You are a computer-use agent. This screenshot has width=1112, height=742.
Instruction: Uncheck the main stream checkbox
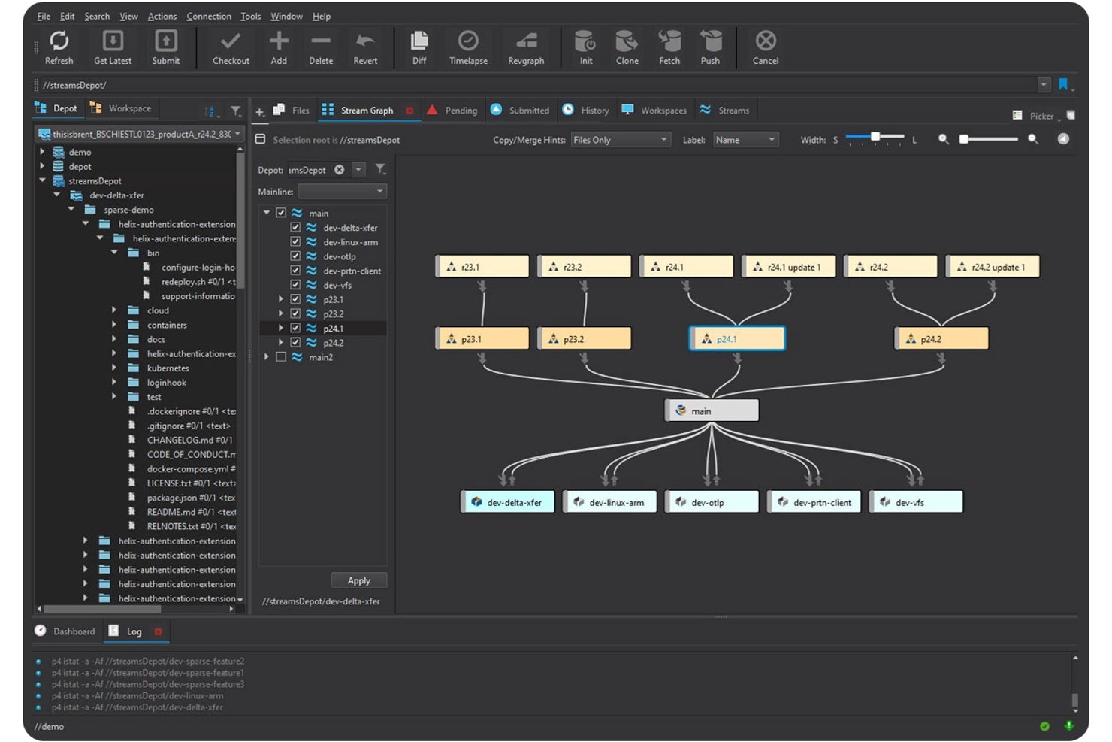(281, 213)
